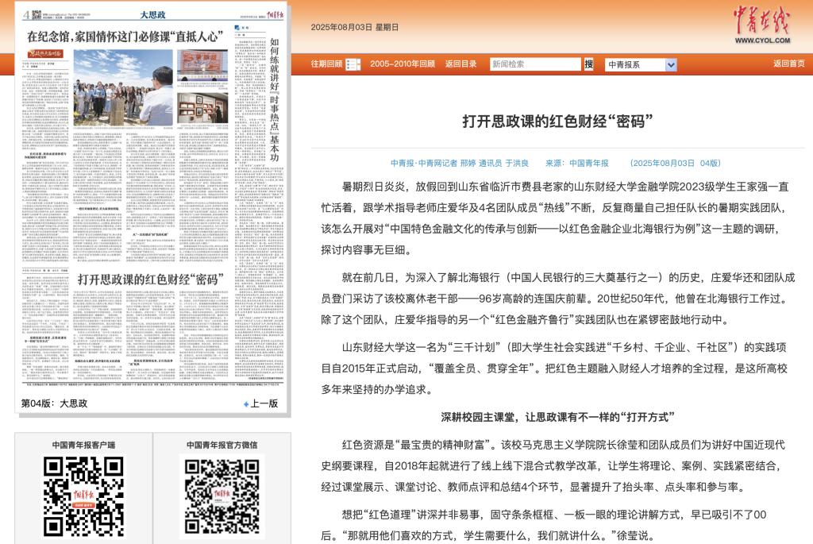Click the 搜 search button
This screenshot has height=544, width=813.
coord(588,64)
